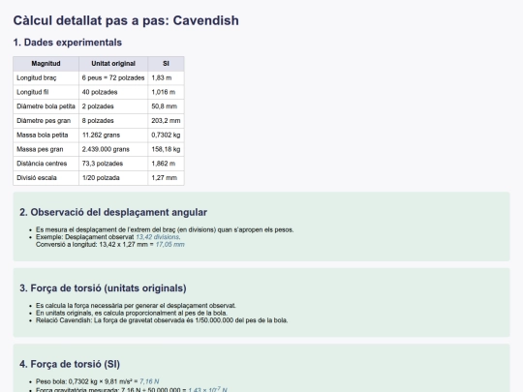Click the 'Unitat original' column header
This screenshot has width=523, height=392.
pos(113,64)
